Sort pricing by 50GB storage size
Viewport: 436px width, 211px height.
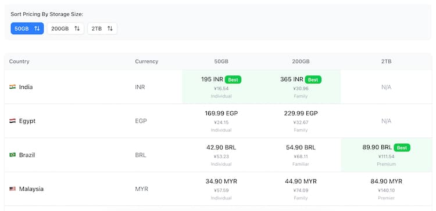pos(27,28)
